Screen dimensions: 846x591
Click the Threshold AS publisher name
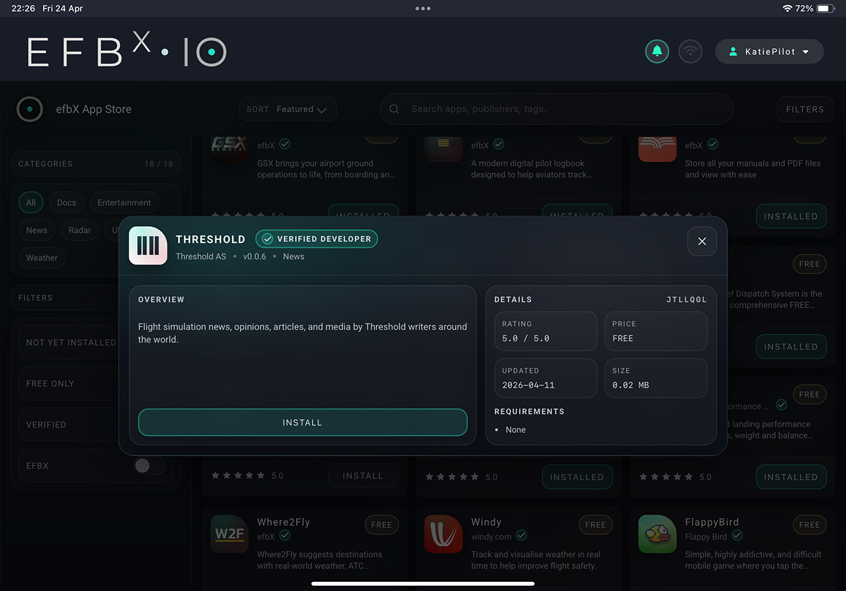click(x=201, y=256)
